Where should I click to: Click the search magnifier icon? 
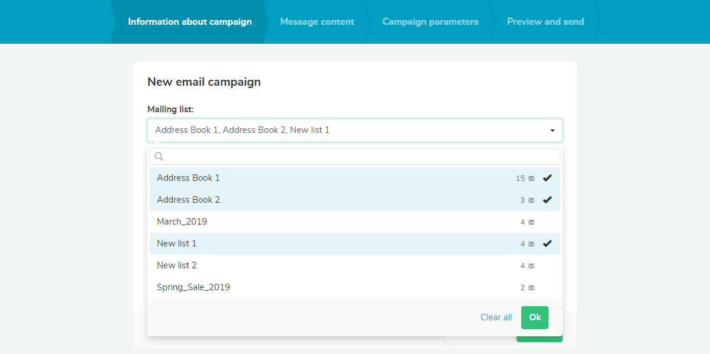159,157
